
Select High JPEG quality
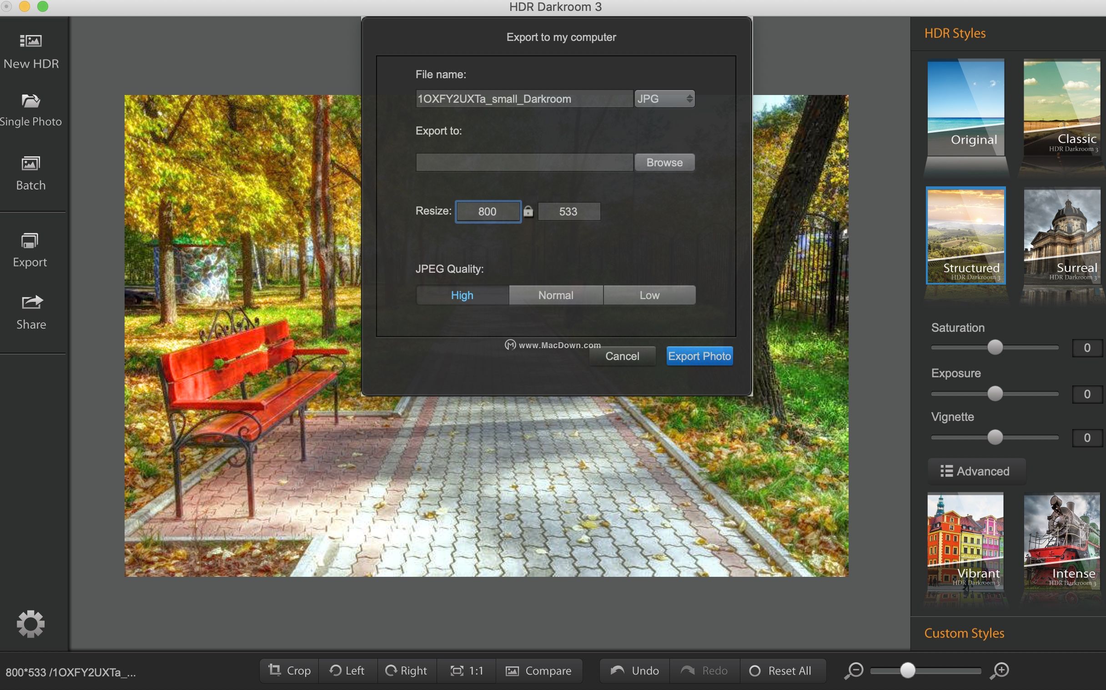tap(462, 295)
